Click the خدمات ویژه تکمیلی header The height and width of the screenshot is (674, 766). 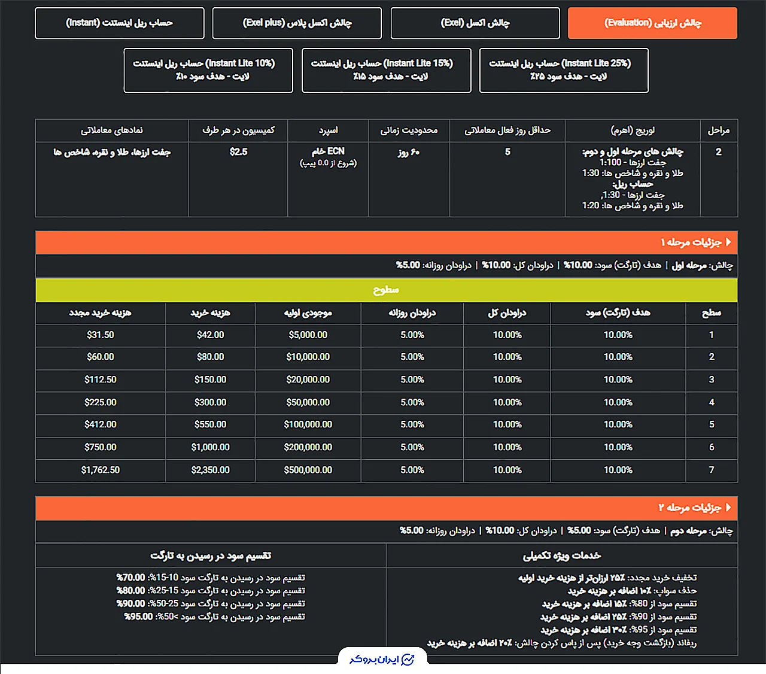tap(562, 556)
